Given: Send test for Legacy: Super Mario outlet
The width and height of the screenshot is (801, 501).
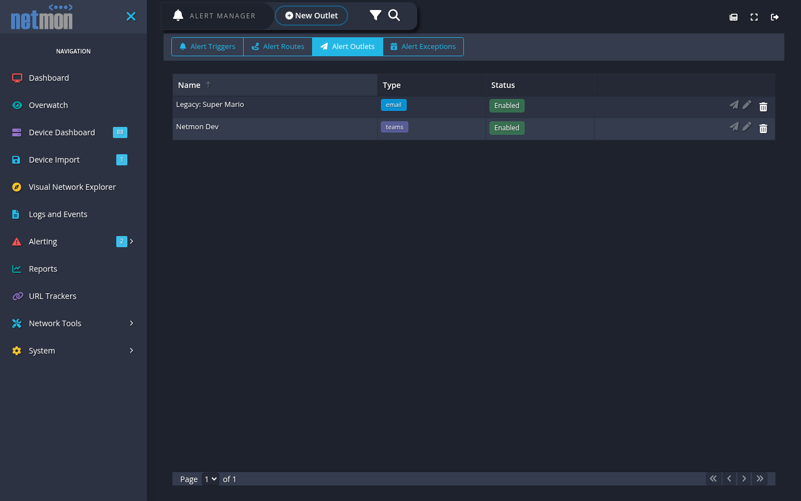Looking at the screenshot, I should click(734, 105).
